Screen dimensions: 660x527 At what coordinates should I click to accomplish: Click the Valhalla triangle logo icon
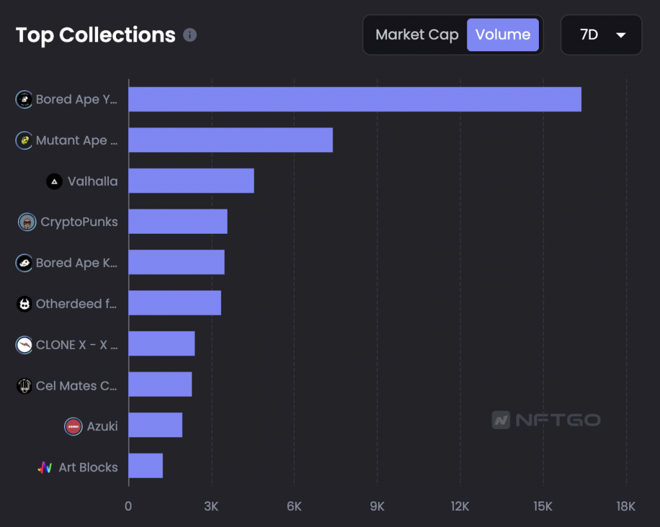54,181
